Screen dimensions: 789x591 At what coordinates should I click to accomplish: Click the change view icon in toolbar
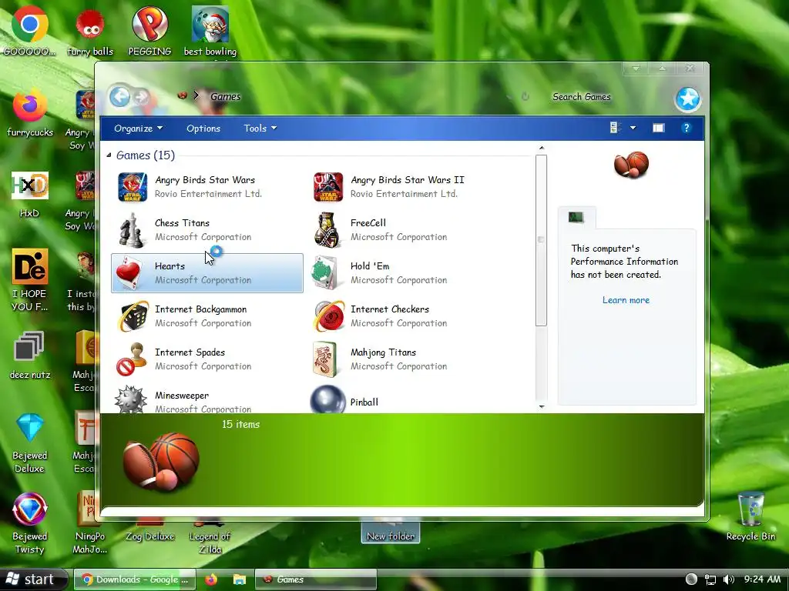point(615,128)
